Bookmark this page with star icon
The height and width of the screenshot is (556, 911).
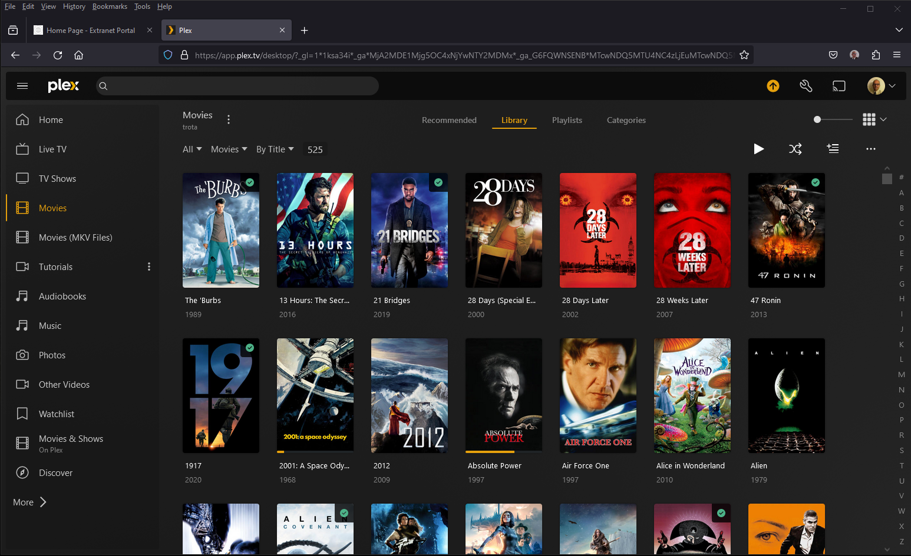coord(744,55)
